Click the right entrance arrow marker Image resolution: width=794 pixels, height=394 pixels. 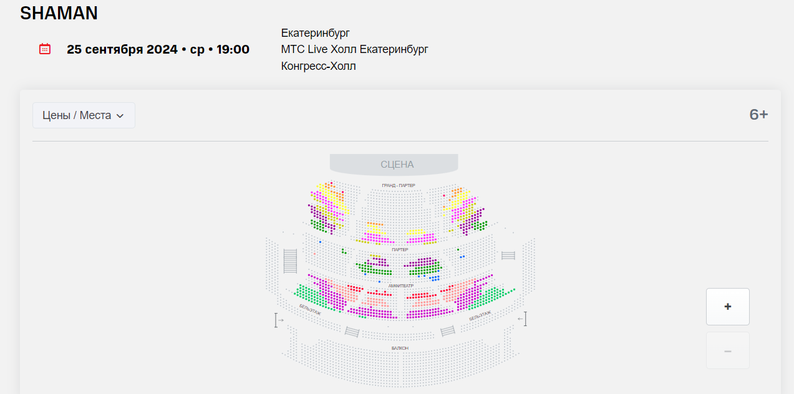[x=523, y=319]
